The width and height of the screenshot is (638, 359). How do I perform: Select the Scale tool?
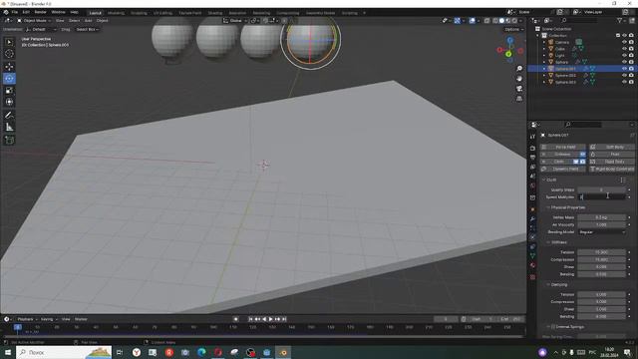pos(9,91)
